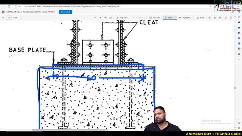Click the Save as icon
The image size is (242, 136).
pyautogui.click(x=220, y=18)
